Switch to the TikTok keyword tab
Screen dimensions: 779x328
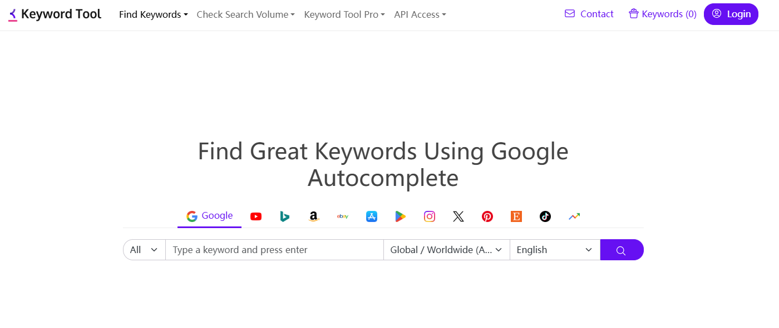(545, 216)
